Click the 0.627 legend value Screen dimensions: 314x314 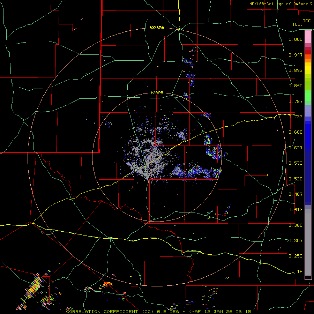[296, 148]
